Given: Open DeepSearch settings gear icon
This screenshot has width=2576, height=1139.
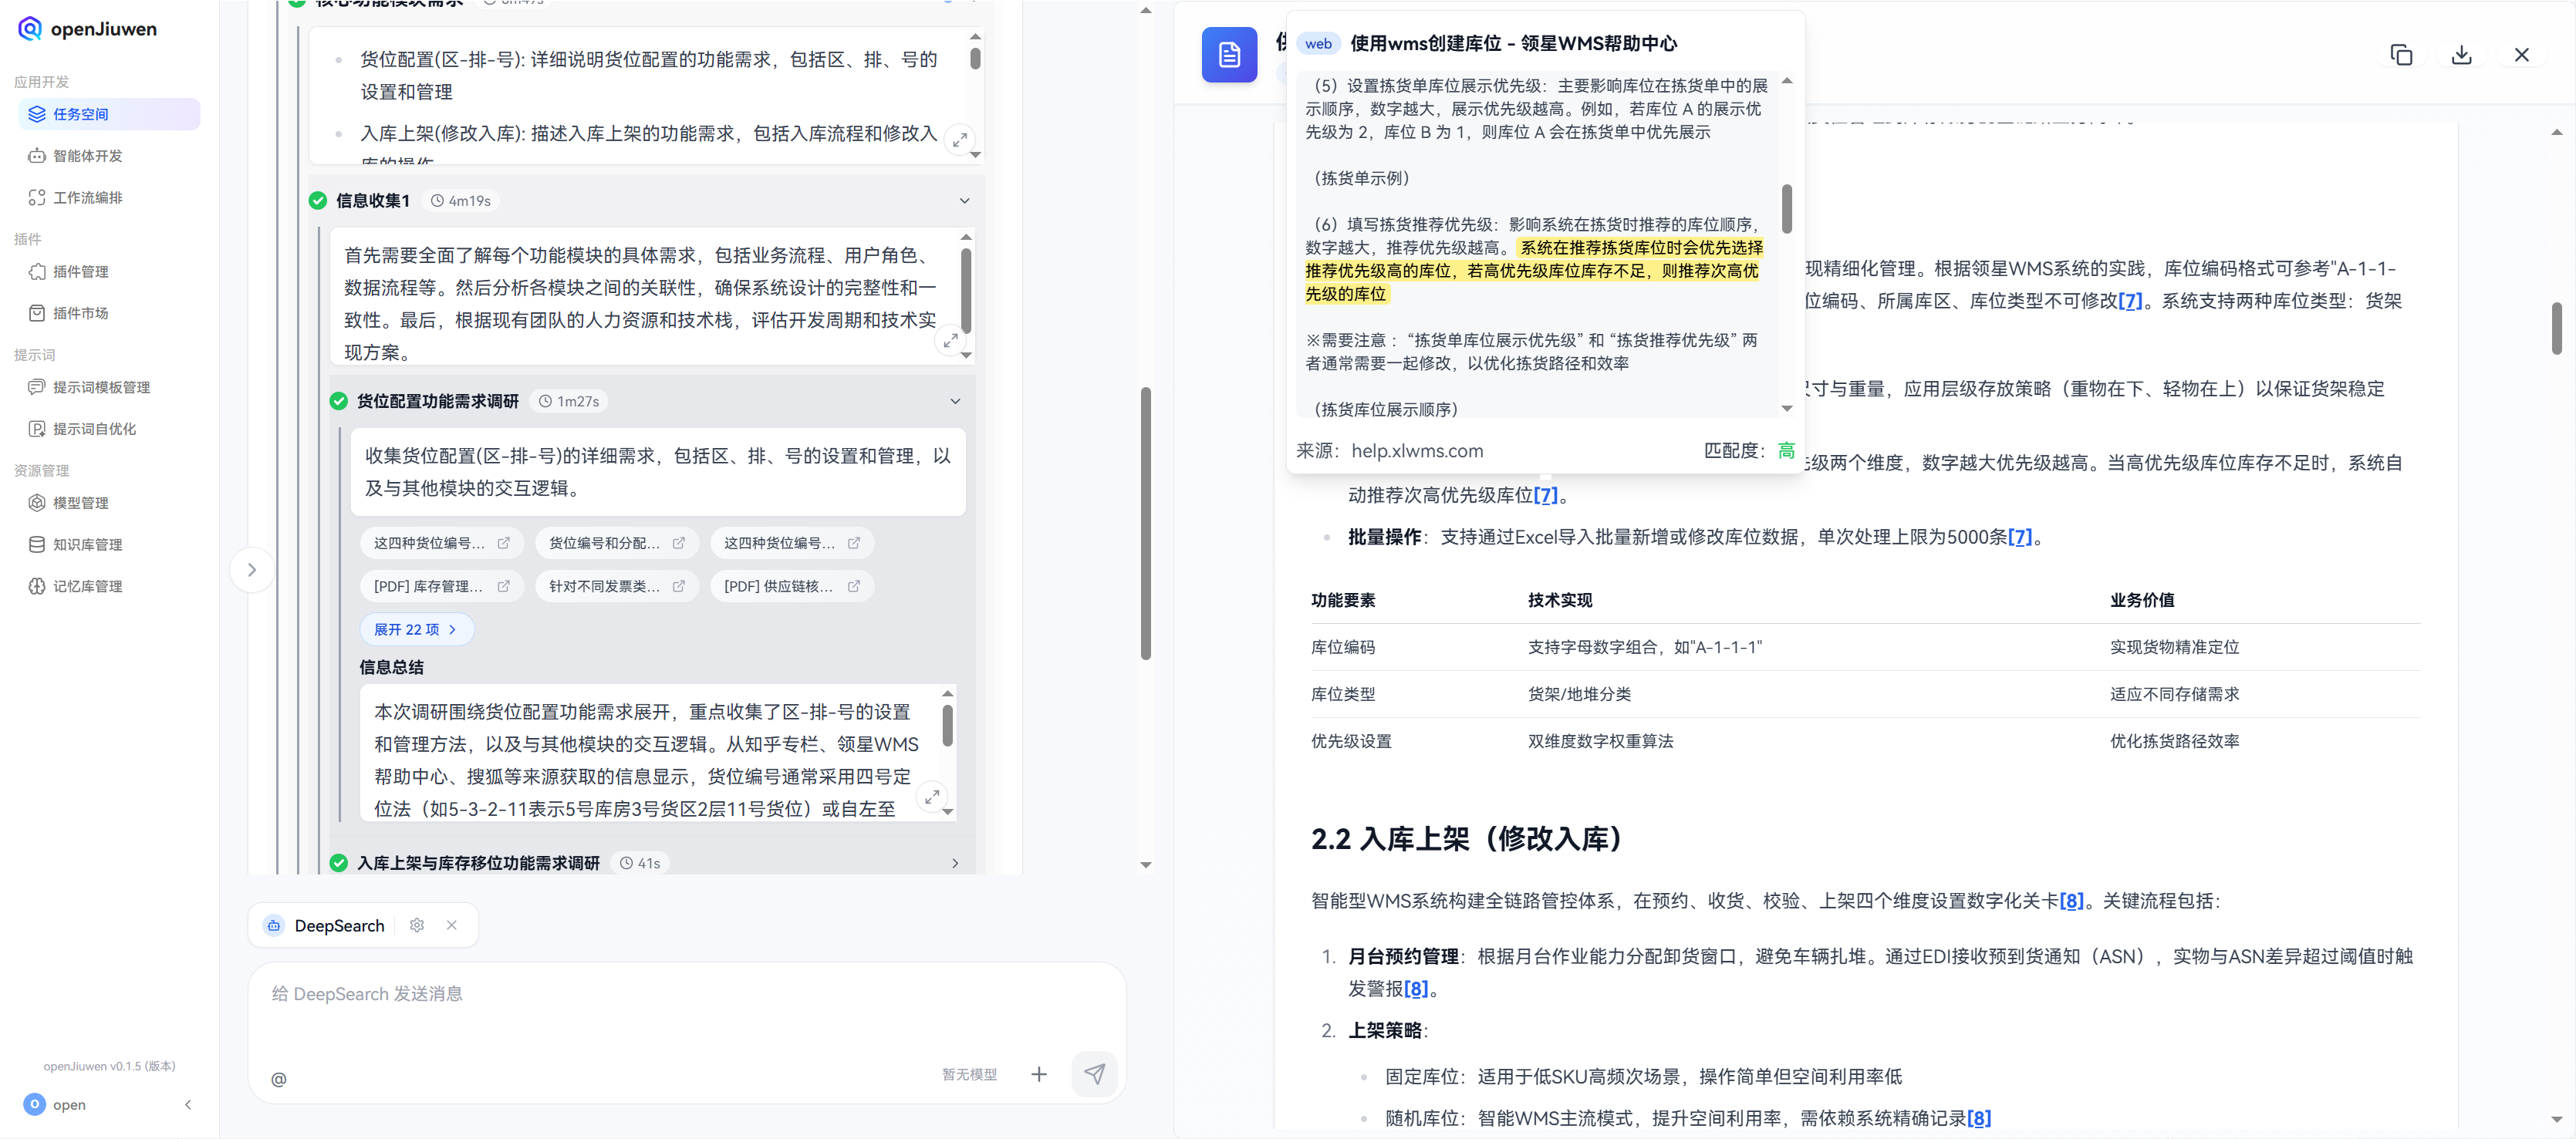Looking at the screenshot, I should tap(417, 926).
